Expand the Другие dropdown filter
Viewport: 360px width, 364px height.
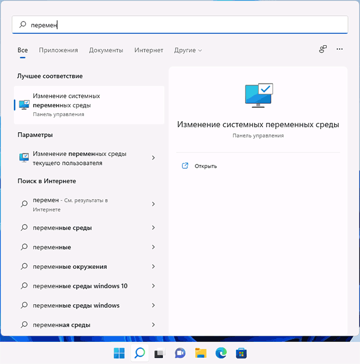coord(188,50)
